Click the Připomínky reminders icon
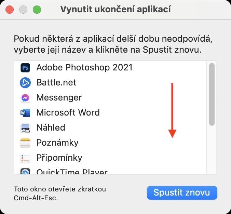The width and height of the screenshot is (231, 214). pyautogui.click(x=25, y=158)
